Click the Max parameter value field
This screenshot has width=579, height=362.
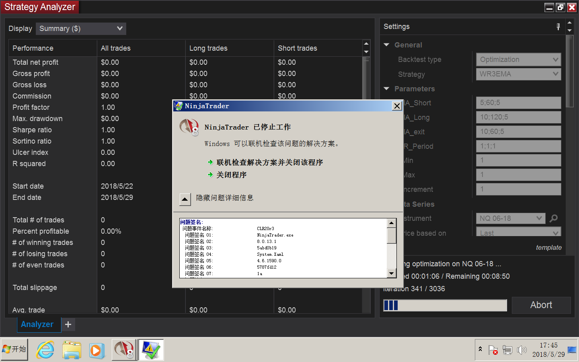tap(518, 175)
